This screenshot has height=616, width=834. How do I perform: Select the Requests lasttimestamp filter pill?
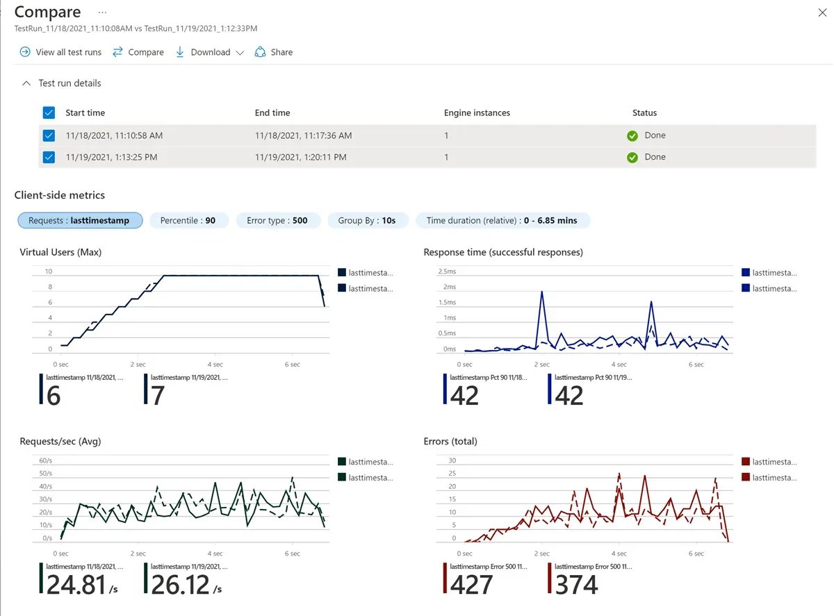pyautogui.click(x=80, y=220)
